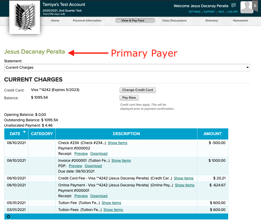Click Jesus Dacanay Peralta payer name
This screenshot has height=222, width=261.
click(34, 52)
